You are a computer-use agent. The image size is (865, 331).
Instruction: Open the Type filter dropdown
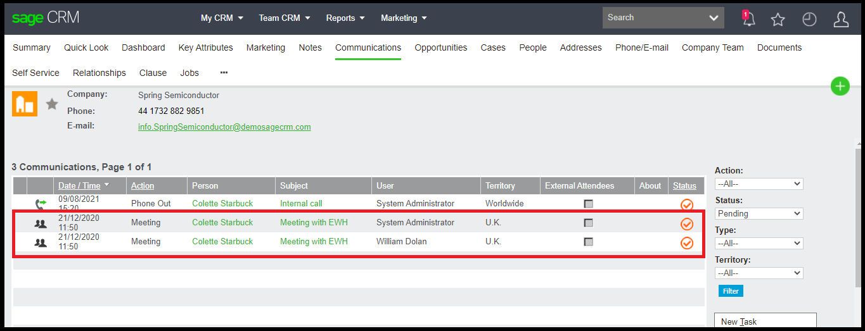[x=759, y=243]
